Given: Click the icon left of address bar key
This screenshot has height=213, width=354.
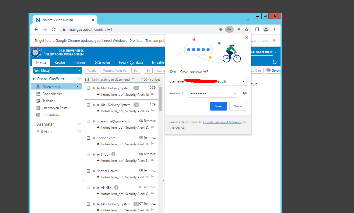Looking at the screenshot, I should (x=221, y=29).
